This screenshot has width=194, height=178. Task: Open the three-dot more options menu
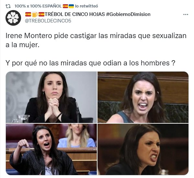point(186,15)
